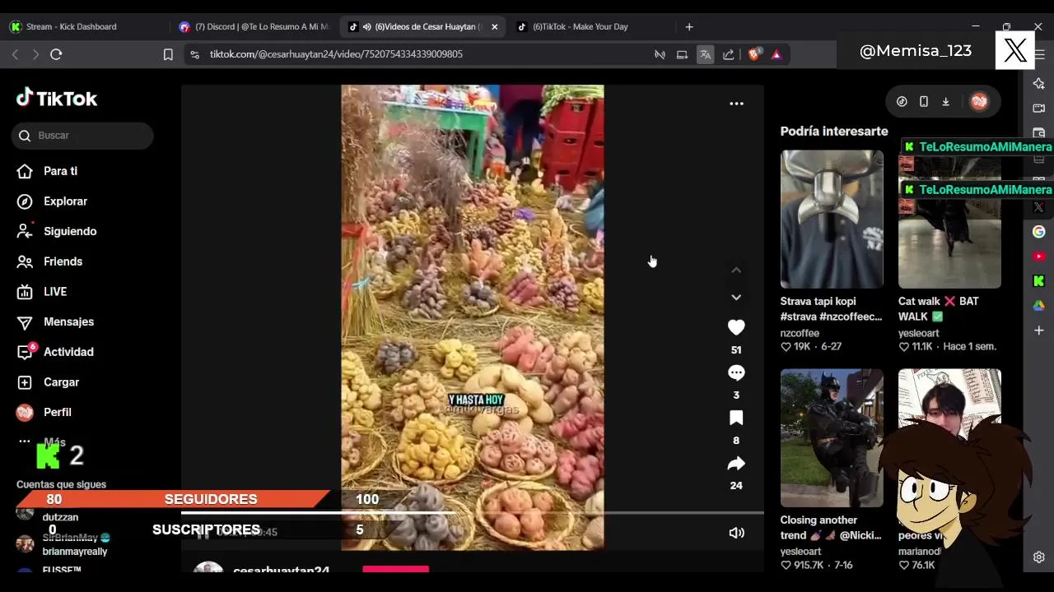Mute video with the speaker icon

point(736,533)
